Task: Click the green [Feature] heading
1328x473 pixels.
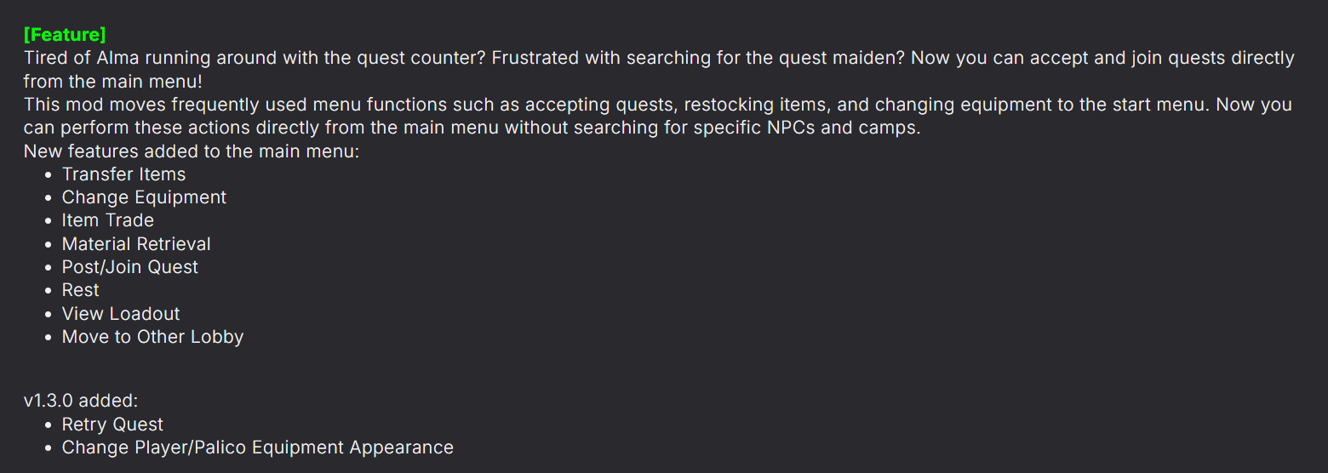Action: pos(65,35)
